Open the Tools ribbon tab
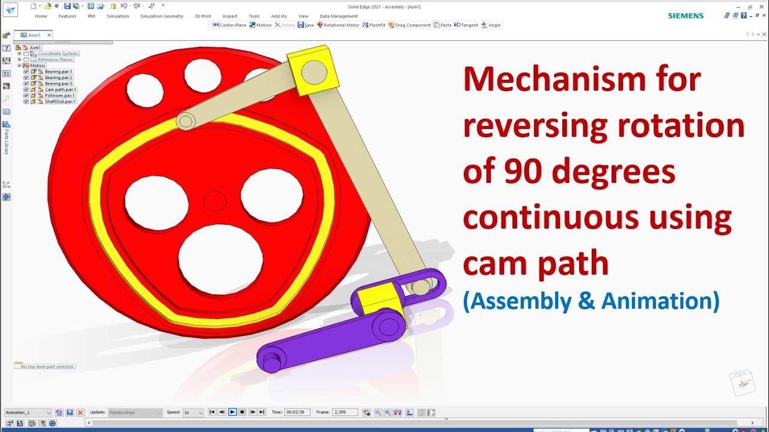 tap(254, 16)
